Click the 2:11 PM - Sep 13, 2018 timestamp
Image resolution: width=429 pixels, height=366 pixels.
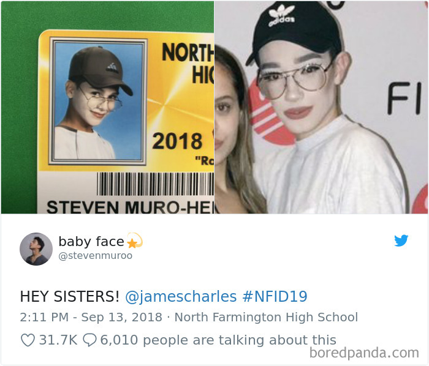91,318
